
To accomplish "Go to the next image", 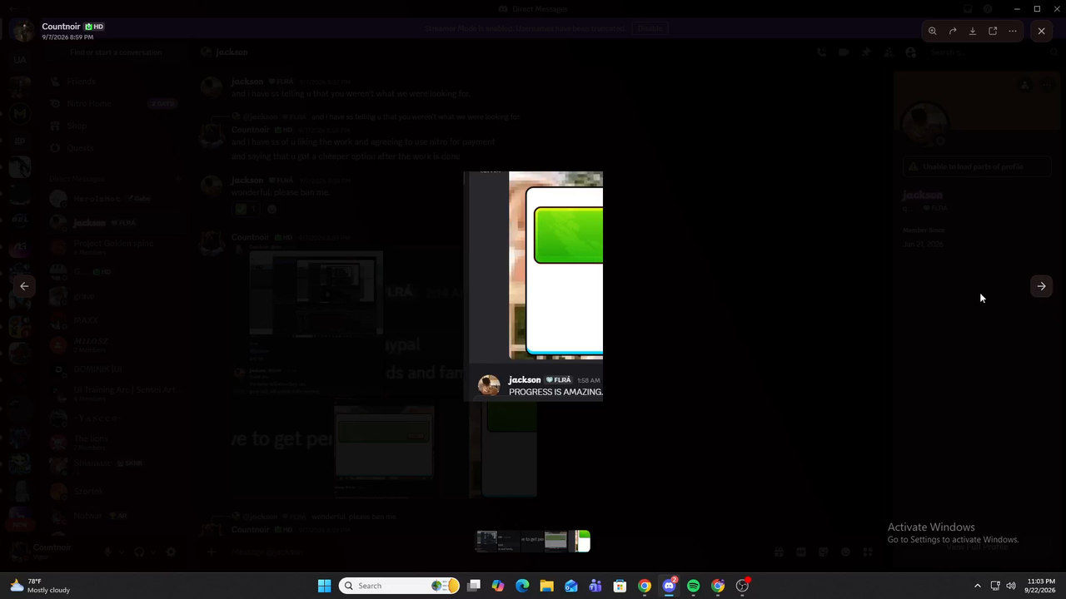I will pyautogui.click(x=1041, y=286).
